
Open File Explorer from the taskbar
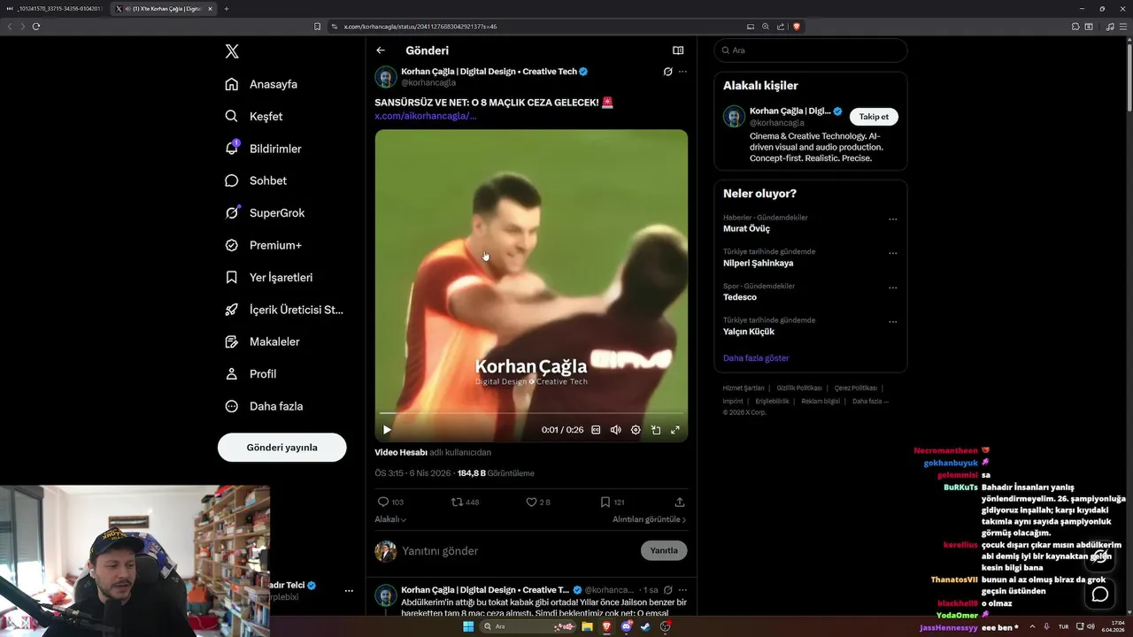587,626
